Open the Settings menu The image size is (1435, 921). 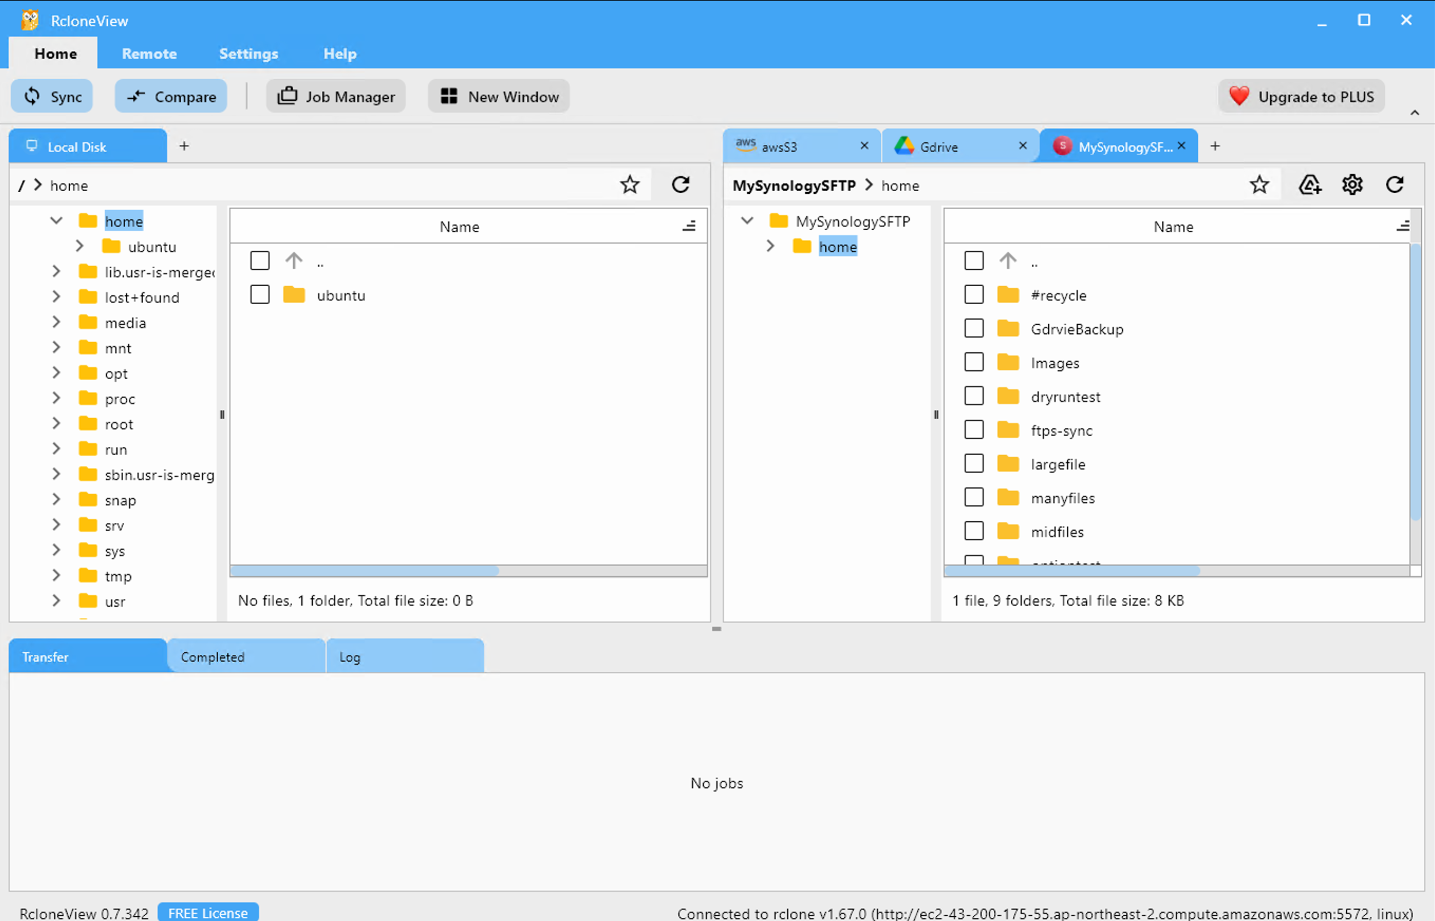(x=248, y=53)
